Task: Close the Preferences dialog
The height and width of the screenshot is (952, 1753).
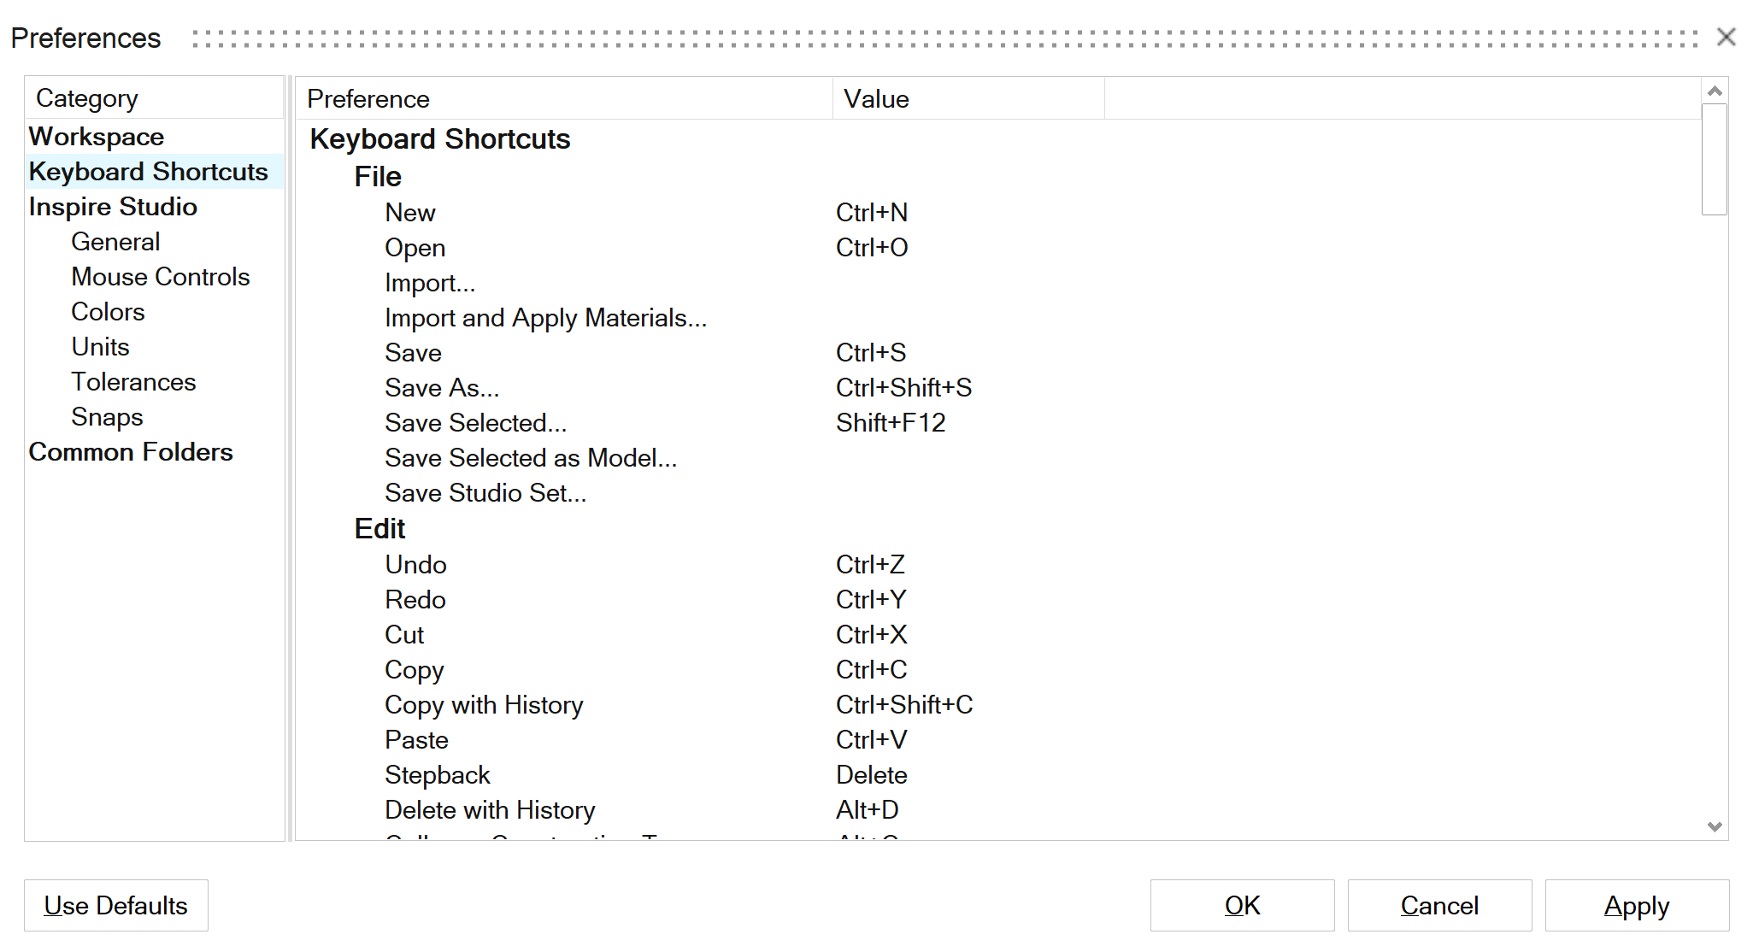Action: [x=1726, y=37]
